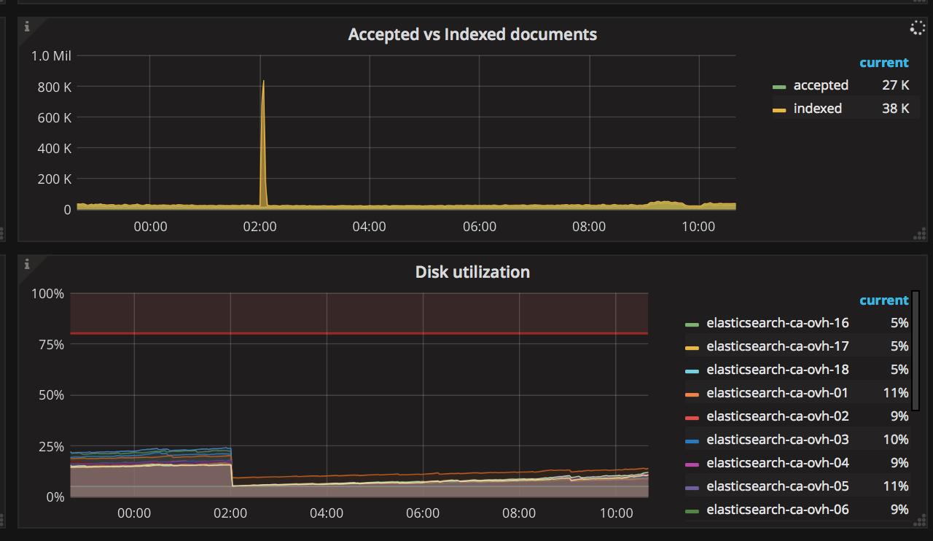Click the 600 K y-axis label

(x=54, y=117)
